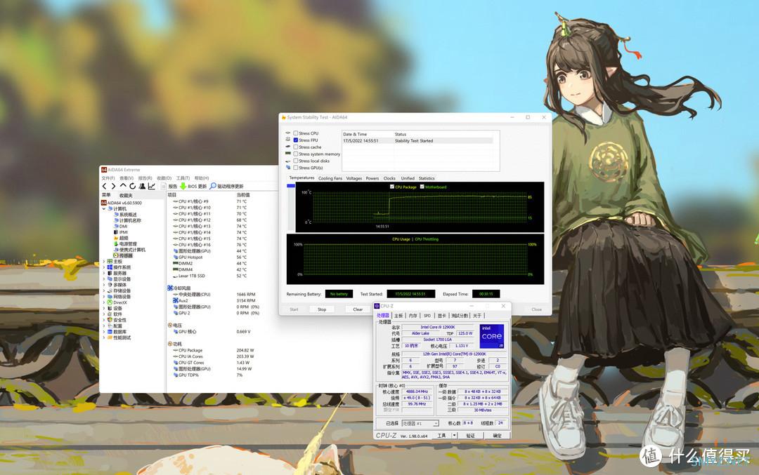Open the SPD tab in CPU-Z

427,316
